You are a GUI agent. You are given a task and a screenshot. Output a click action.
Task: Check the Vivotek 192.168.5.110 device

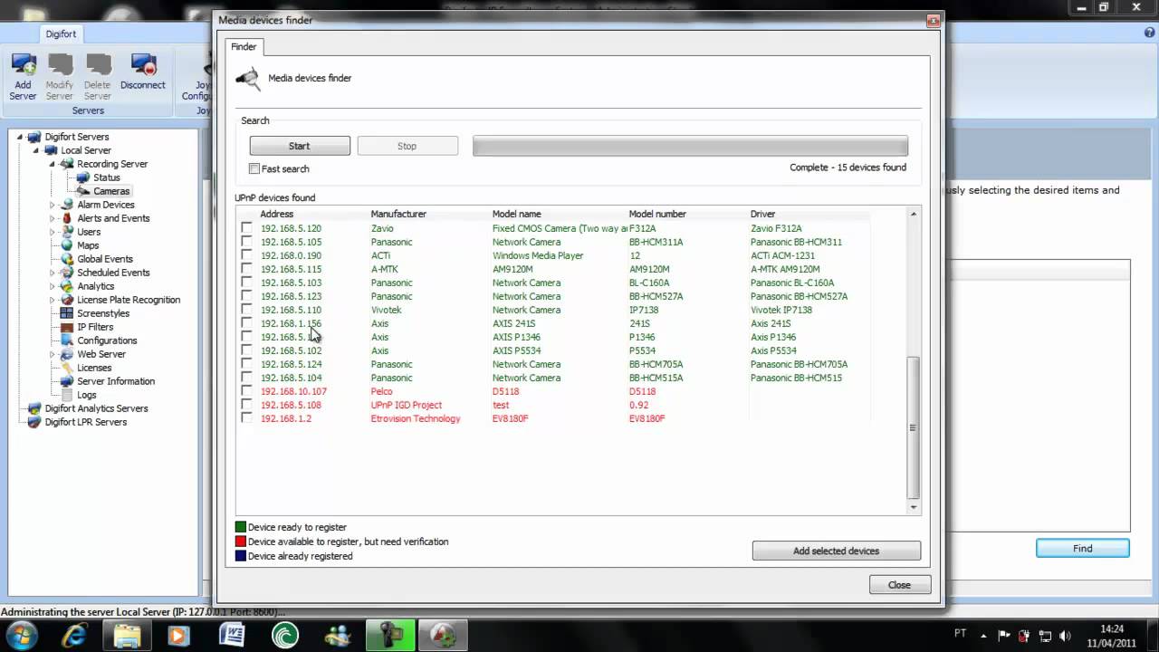(x=246, y=310)
